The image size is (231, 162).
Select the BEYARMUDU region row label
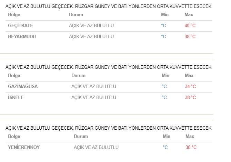pyautogui.click(x=22, y=37)
